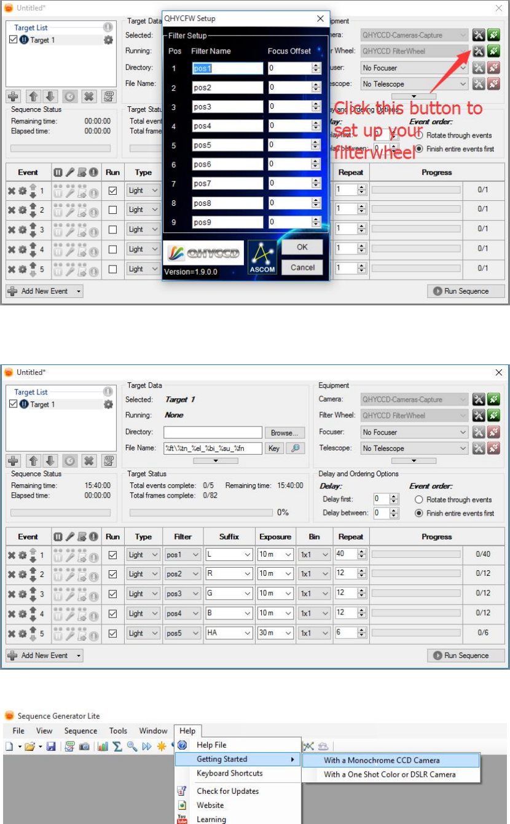
Task: Open filter wheel setup in upper Untitled window
Action: [479, 51]
